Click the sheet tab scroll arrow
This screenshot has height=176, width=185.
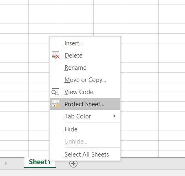tap(6, 163)
